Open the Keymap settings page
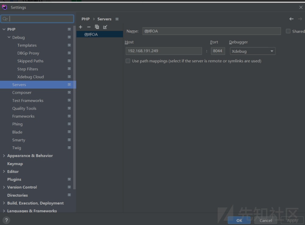 [x=15, y=164]
